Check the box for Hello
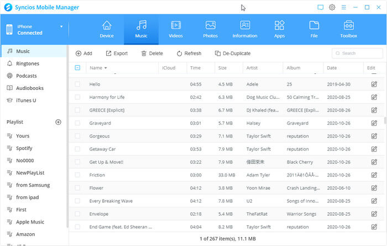This screenshot has width=387, height=246. (x=77, y=84)
